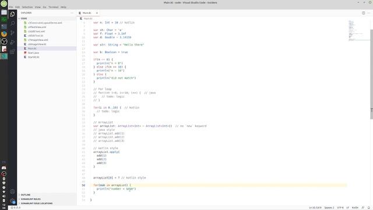The image size is (373, 210).
Task: Open the terminal launcher in panel
Action: click(x=4, y=26)
